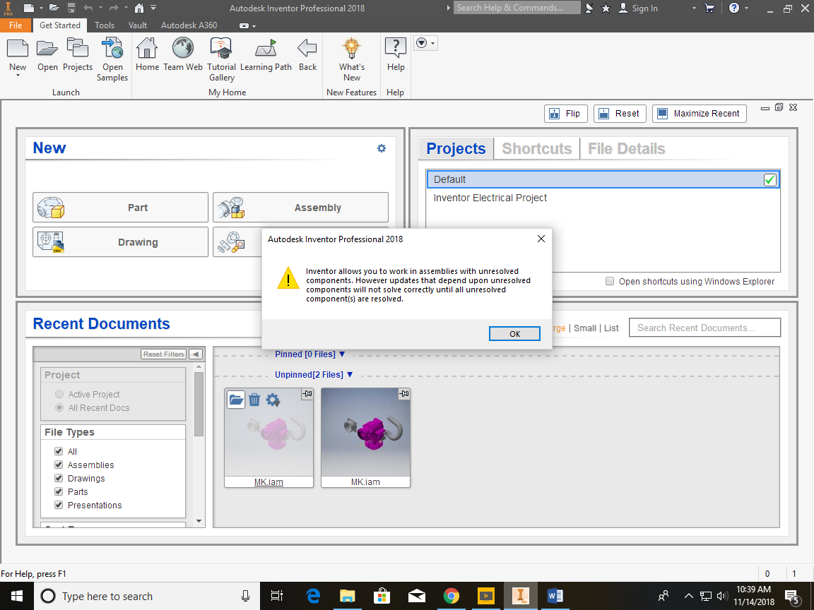The image size is (814, 610).
Task: Click the Flip button
Action: click(566, 114)
